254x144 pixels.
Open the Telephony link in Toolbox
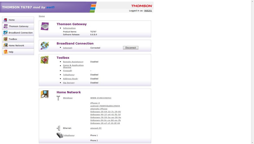[69, 75]
